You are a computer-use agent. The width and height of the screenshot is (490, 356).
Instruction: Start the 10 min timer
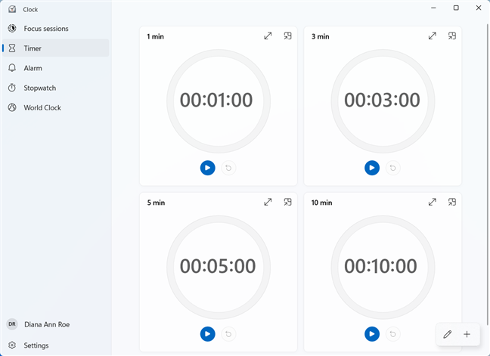[x=372, y=333]
